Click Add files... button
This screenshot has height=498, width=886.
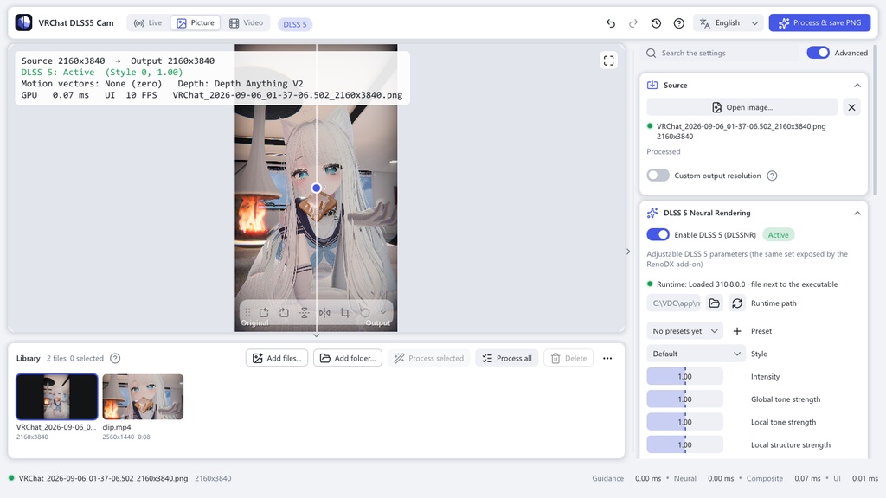click(277, 358)
